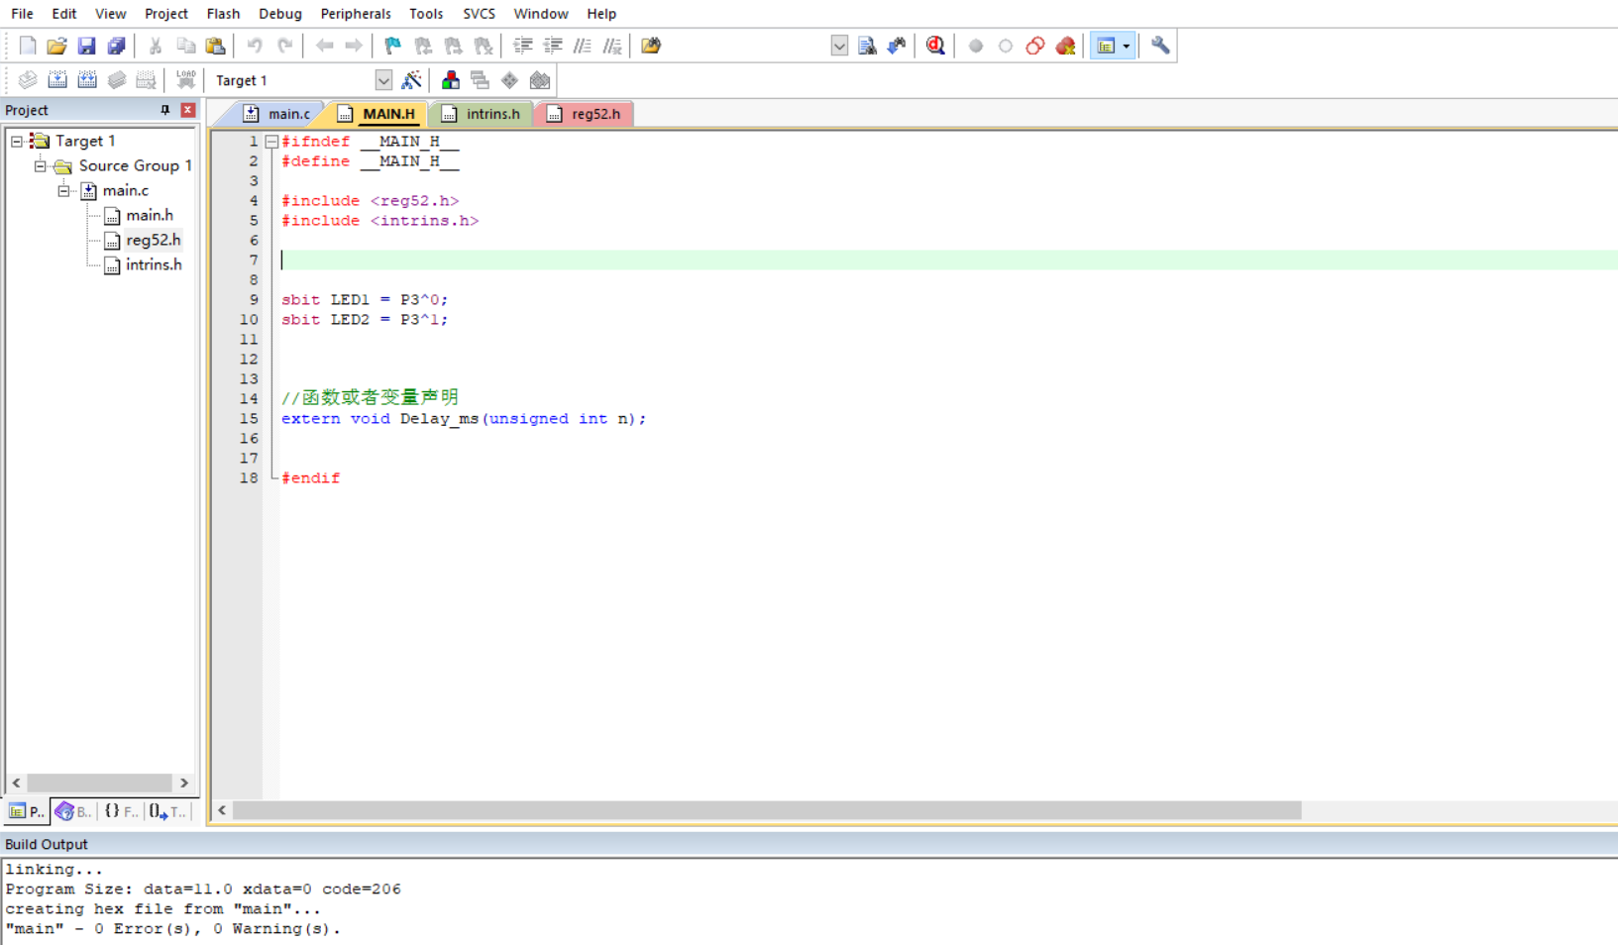Open the Peripherals menu
This screenshot has width=1618, height=945.
pyautogui.click(x=356, y=14)
